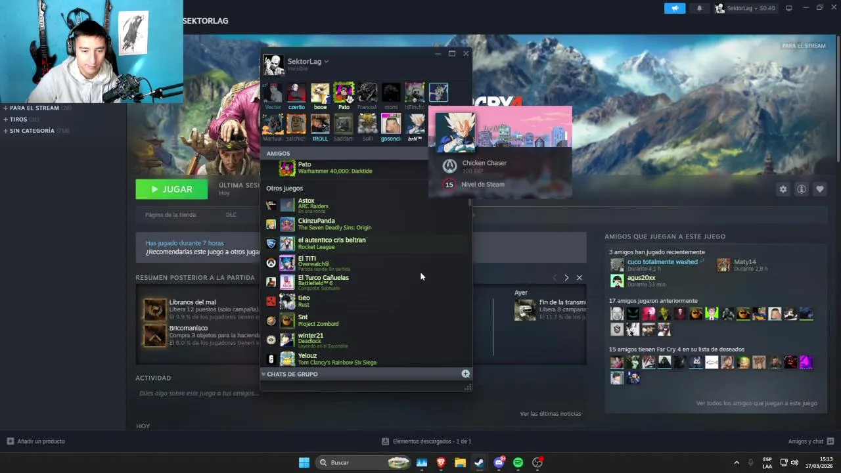Open the Steam announcements megaphone button
This screenshot has width=841, height=473.
(674, 8)
